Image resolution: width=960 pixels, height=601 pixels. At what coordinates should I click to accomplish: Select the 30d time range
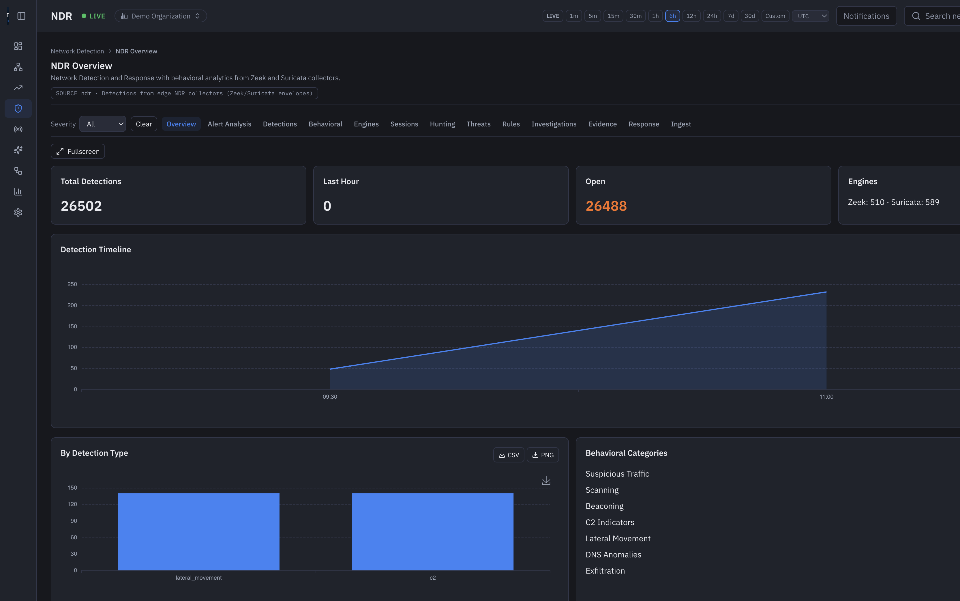click(x=749, y=16)
